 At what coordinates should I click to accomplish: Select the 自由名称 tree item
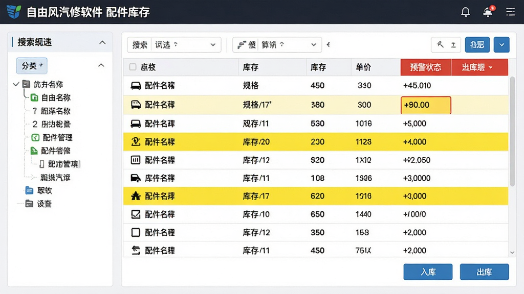56,97
